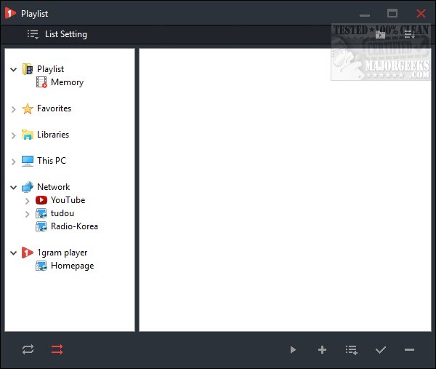Play the selected playlist item
This screenshot has height=369, width=436.
click(293, 350)
